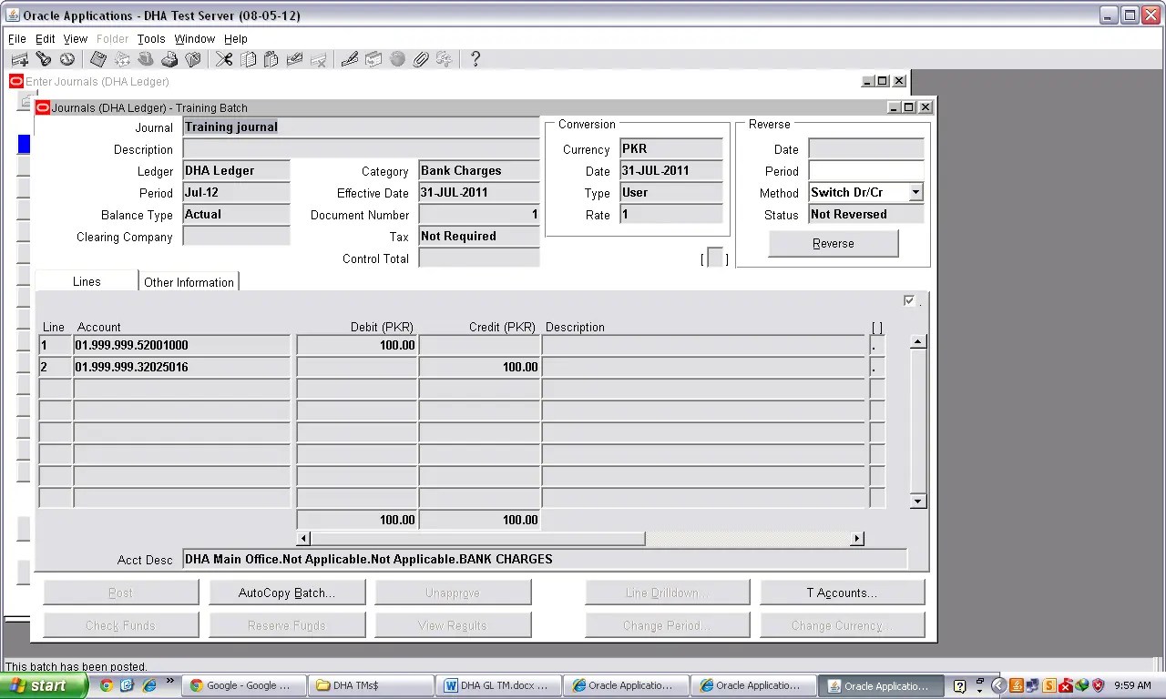Click the Conversion Currency field showing PKR

[x=671, y=148]
